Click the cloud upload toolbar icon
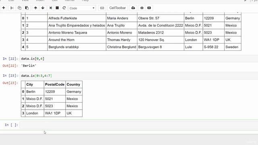The width and height of the screenshot is (258, 145). click(x=133, y=8)
